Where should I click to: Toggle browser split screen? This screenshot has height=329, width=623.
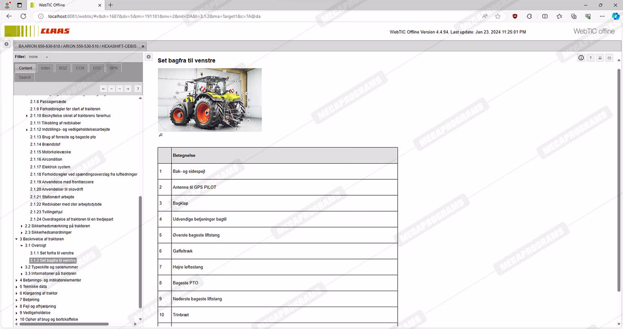coord(545,16)
